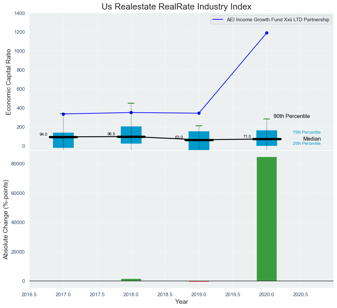337x308 pixels.
Task: Click the tall green 2020 change bar
Action: point(267,219)
